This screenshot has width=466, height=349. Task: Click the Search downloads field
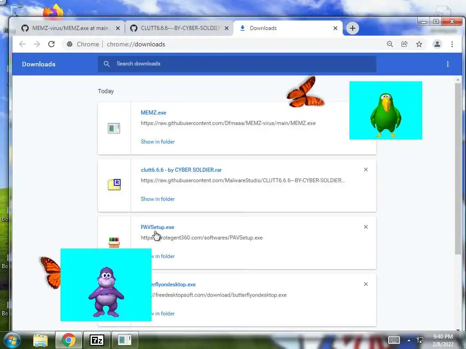[237, 64]
